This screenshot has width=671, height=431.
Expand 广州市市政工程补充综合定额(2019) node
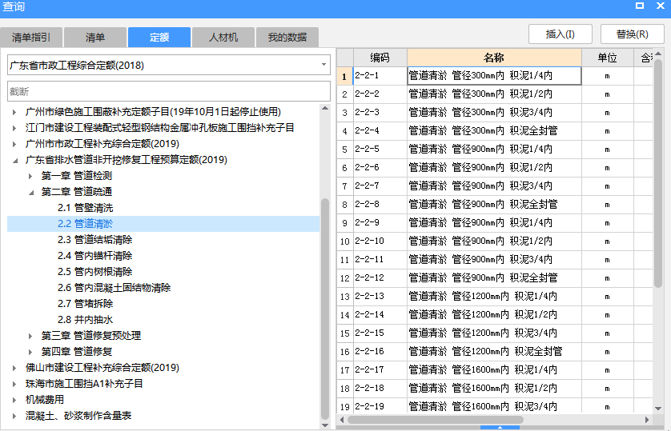click(x=14, y=144)
